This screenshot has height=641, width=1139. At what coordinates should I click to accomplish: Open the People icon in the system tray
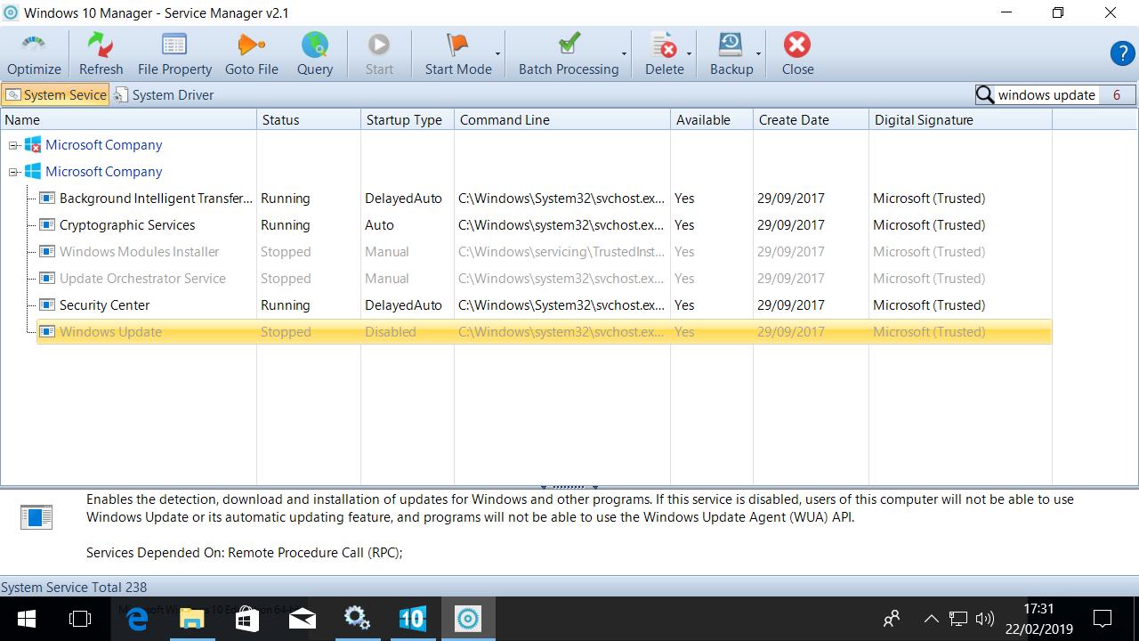pos(892,619)
